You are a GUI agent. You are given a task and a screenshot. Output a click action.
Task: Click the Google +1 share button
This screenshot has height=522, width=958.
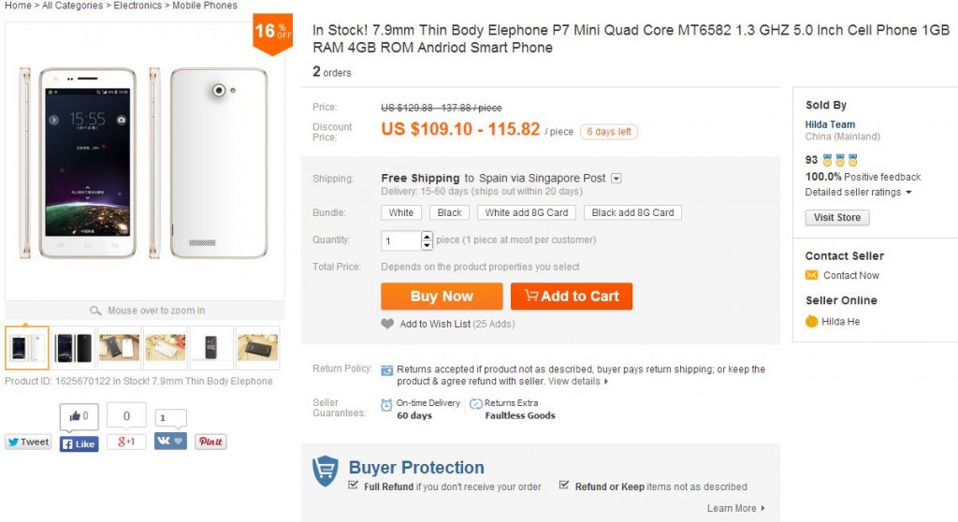coord(126,442)
